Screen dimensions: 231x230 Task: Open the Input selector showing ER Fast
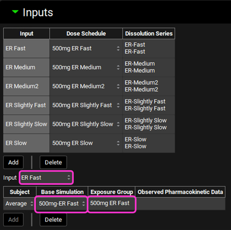tap(46, 178)
